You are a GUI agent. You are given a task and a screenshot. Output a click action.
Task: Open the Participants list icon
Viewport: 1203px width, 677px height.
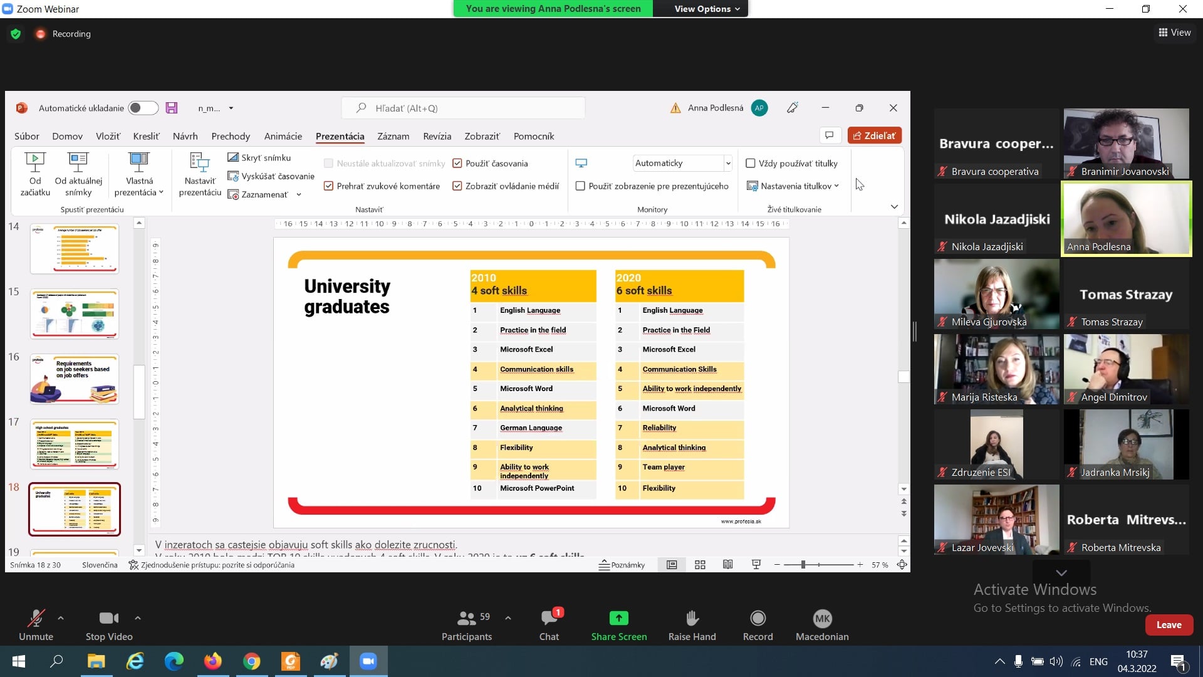pos(466,618)
